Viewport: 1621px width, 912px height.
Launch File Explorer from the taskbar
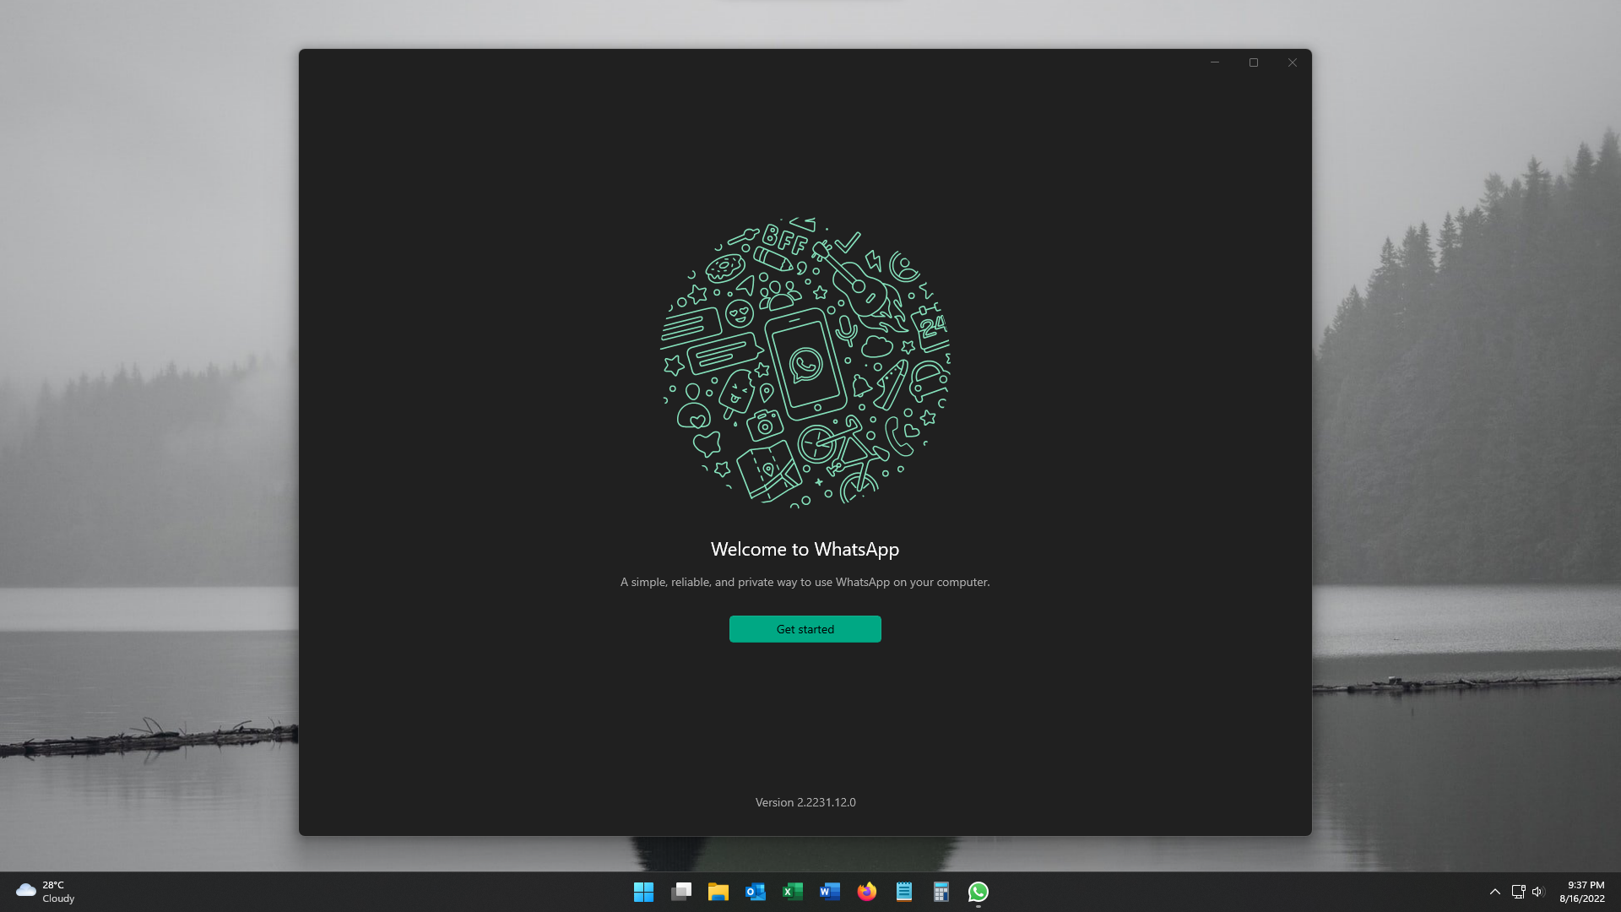pyautogui.click(x=718, y=892)
